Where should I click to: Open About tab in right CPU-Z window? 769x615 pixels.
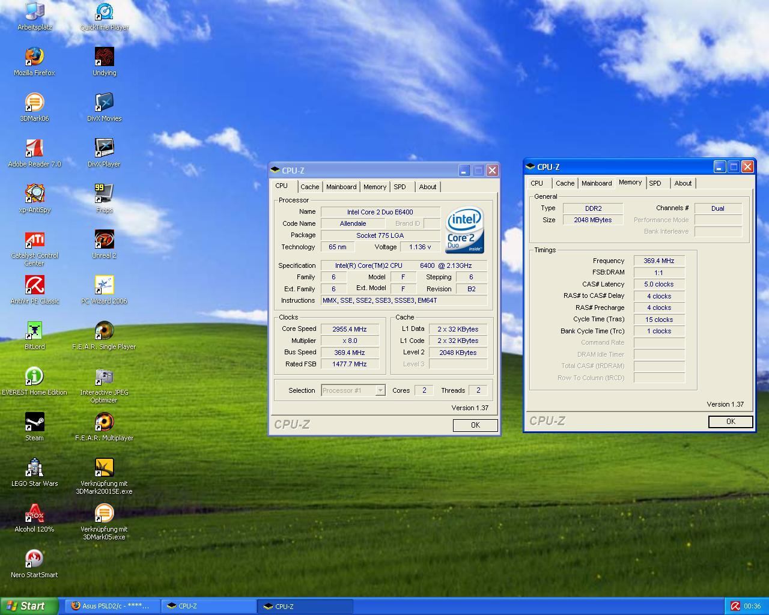(683, 183)
